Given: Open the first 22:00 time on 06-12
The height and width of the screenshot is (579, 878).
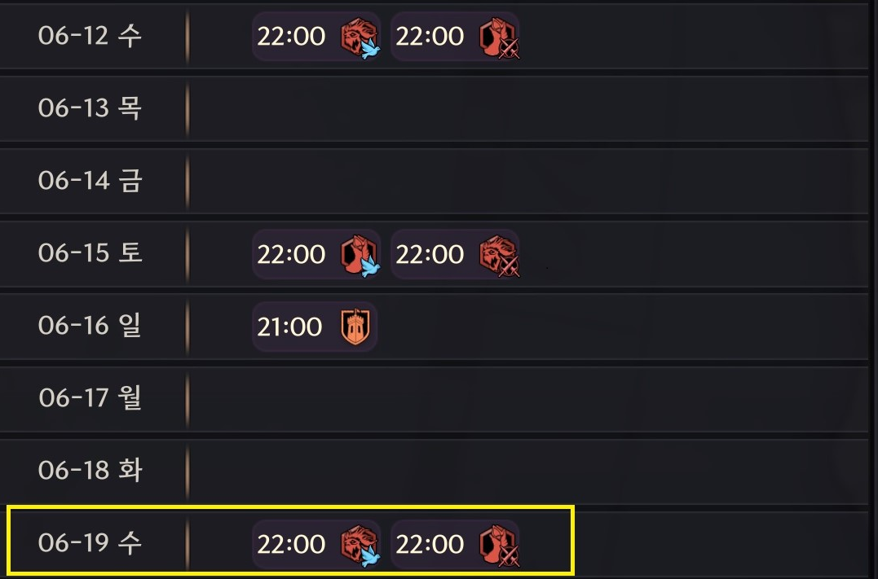Looking at the screenshot, I should click(x=291, y=37).
